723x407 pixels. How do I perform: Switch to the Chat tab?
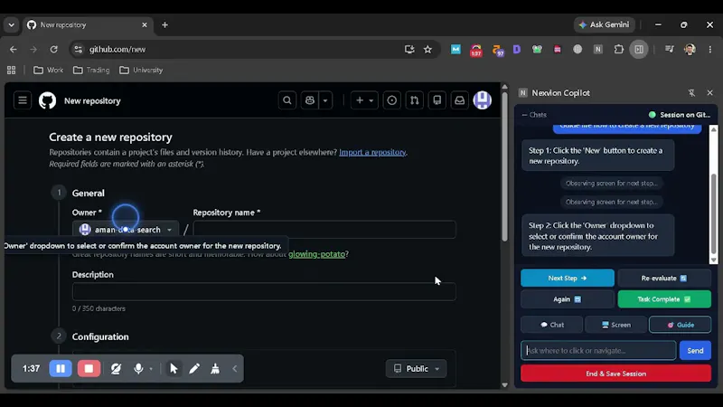point(552,325)
